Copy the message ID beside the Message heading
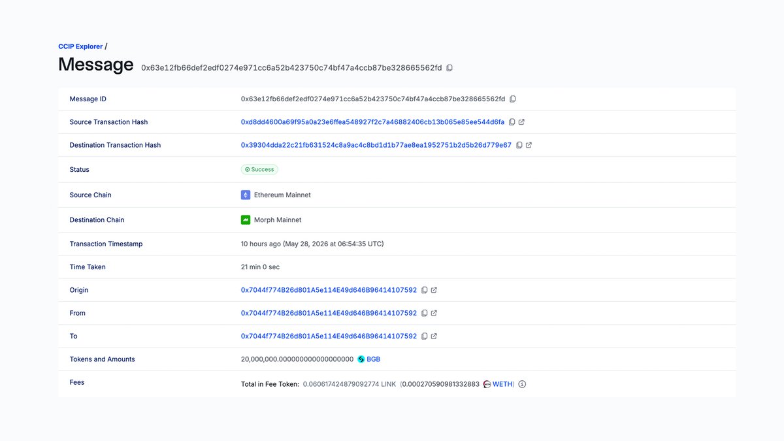784x441 pixels. [x=449, y=68]
